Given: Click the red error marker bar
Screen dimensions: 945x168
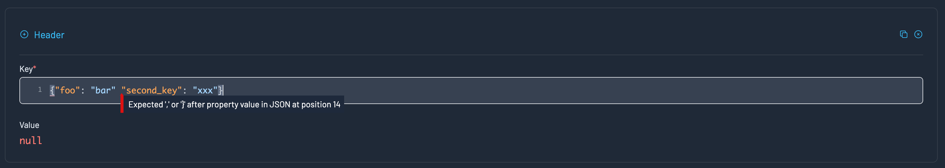Looking at the screenshot, I should pos(122,104).
